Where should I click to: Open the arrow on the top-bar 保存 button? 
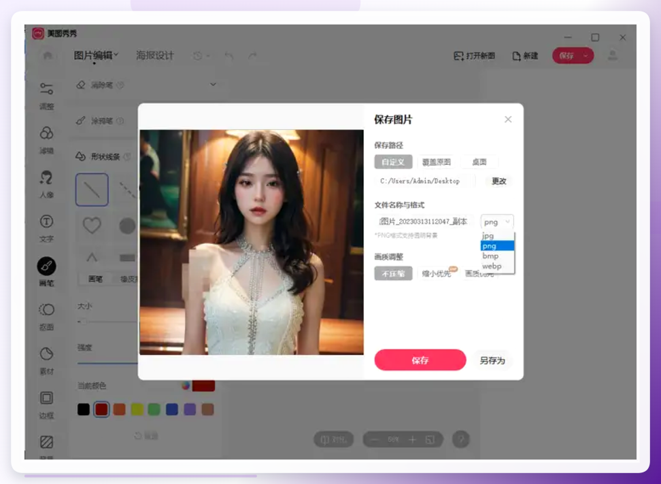click(586, 56)
